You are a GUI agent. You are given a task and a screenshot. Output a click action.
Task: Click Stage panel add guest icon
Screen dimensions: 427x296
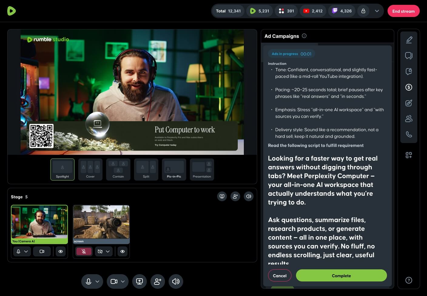tap(235, 196)
